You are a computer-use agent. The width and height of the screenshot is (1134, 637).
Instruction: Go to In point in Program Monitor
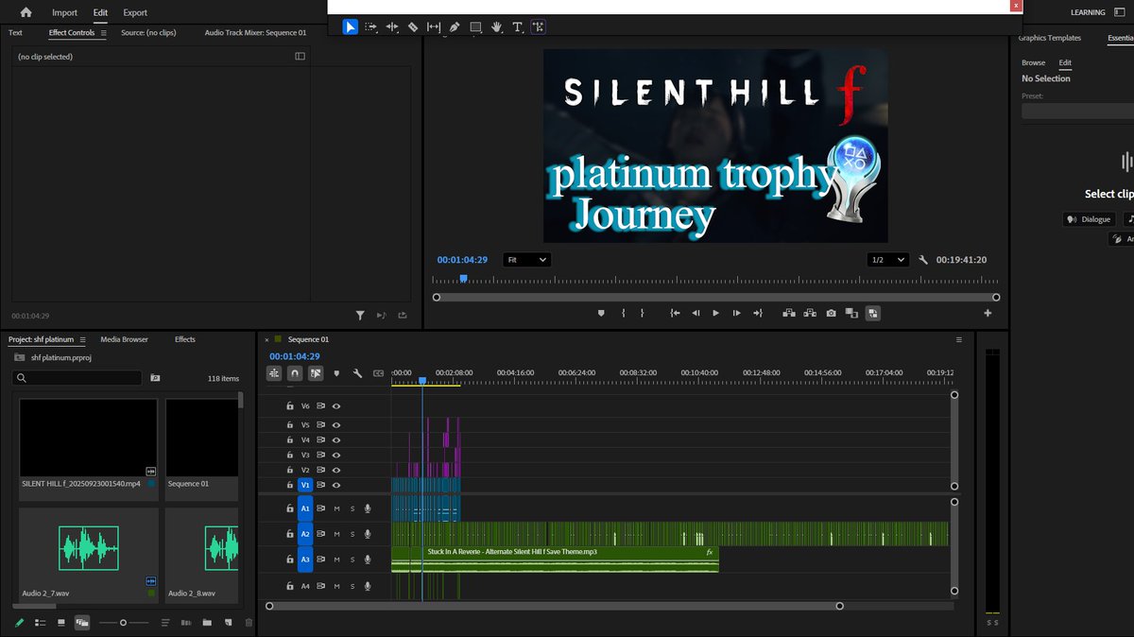point(675,313)
